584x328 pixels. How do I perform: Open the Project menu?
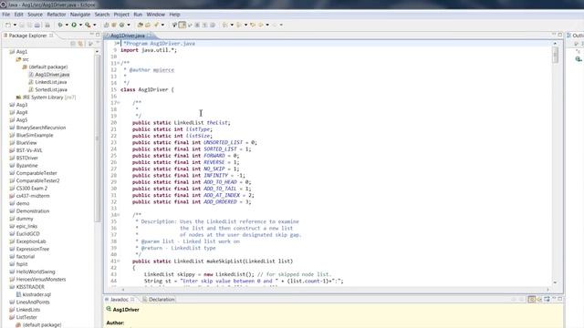[121, 15]
